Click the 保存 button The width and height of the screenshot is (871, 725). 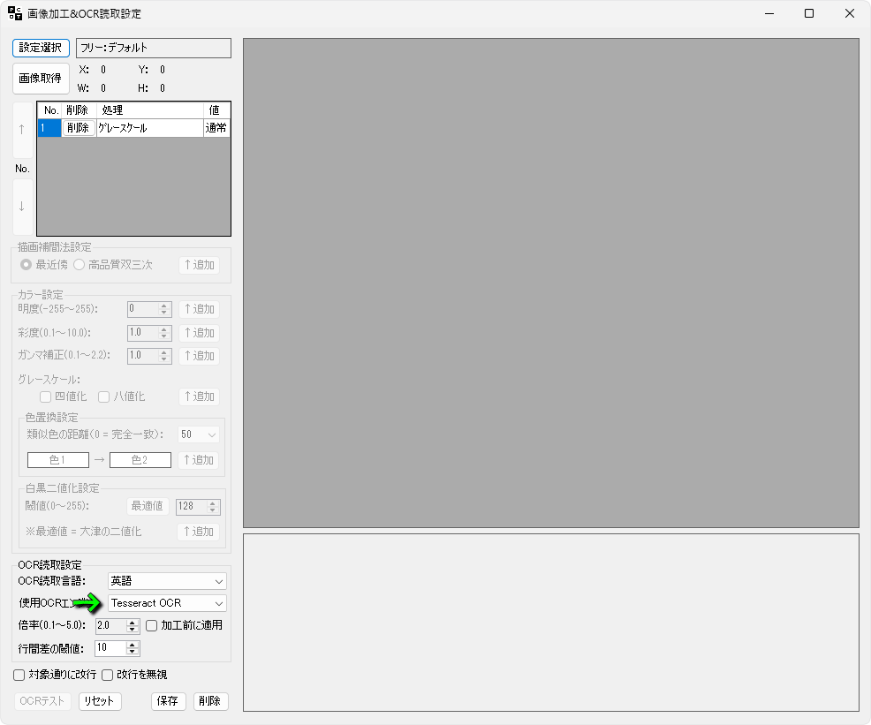(168, 701)
